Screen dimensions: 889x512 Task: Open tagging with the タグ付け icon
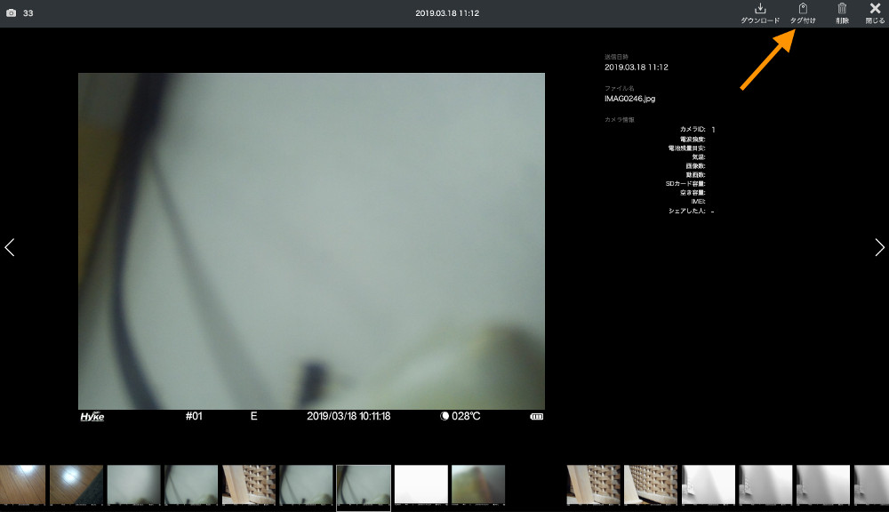pos(803,12)
